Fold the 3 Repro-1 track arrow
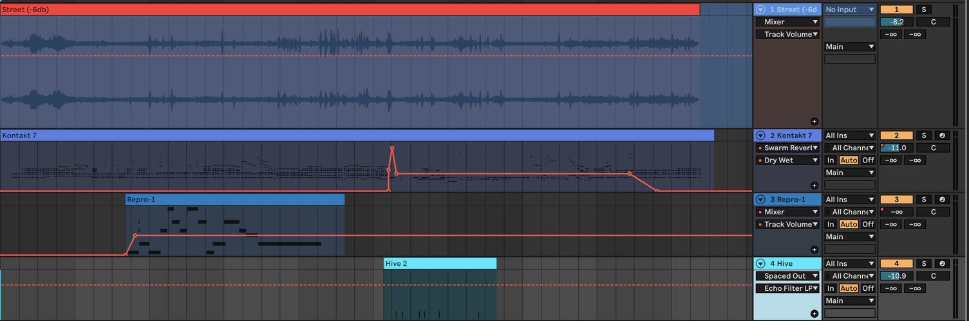Screen dimensions: 969x321 coord(760,200)
